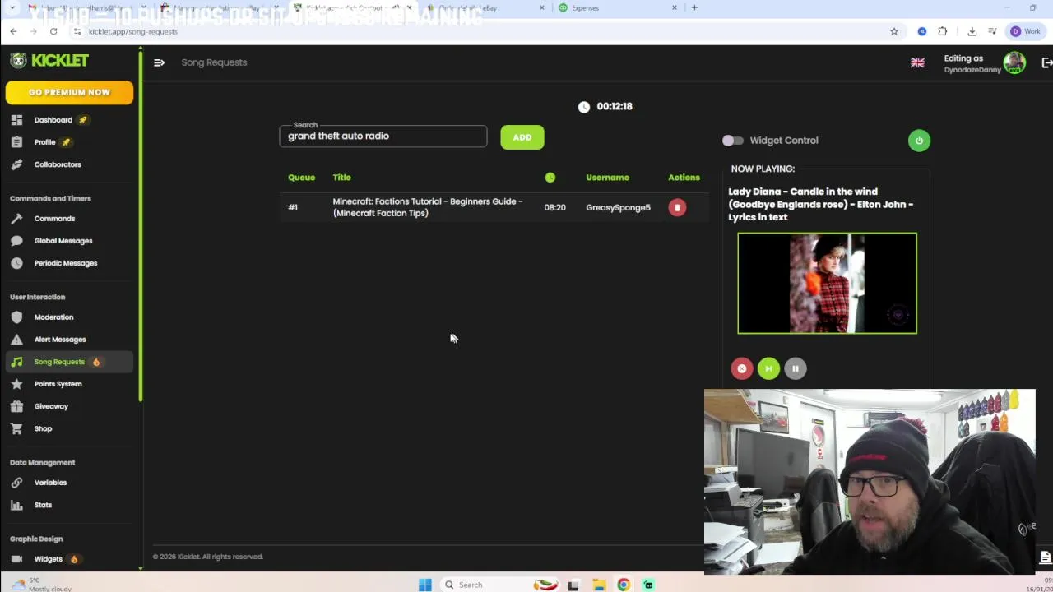1053x592 pixels.
Task: Open the Dashboard page in the sidebar
Action: (x=53, y=120)
